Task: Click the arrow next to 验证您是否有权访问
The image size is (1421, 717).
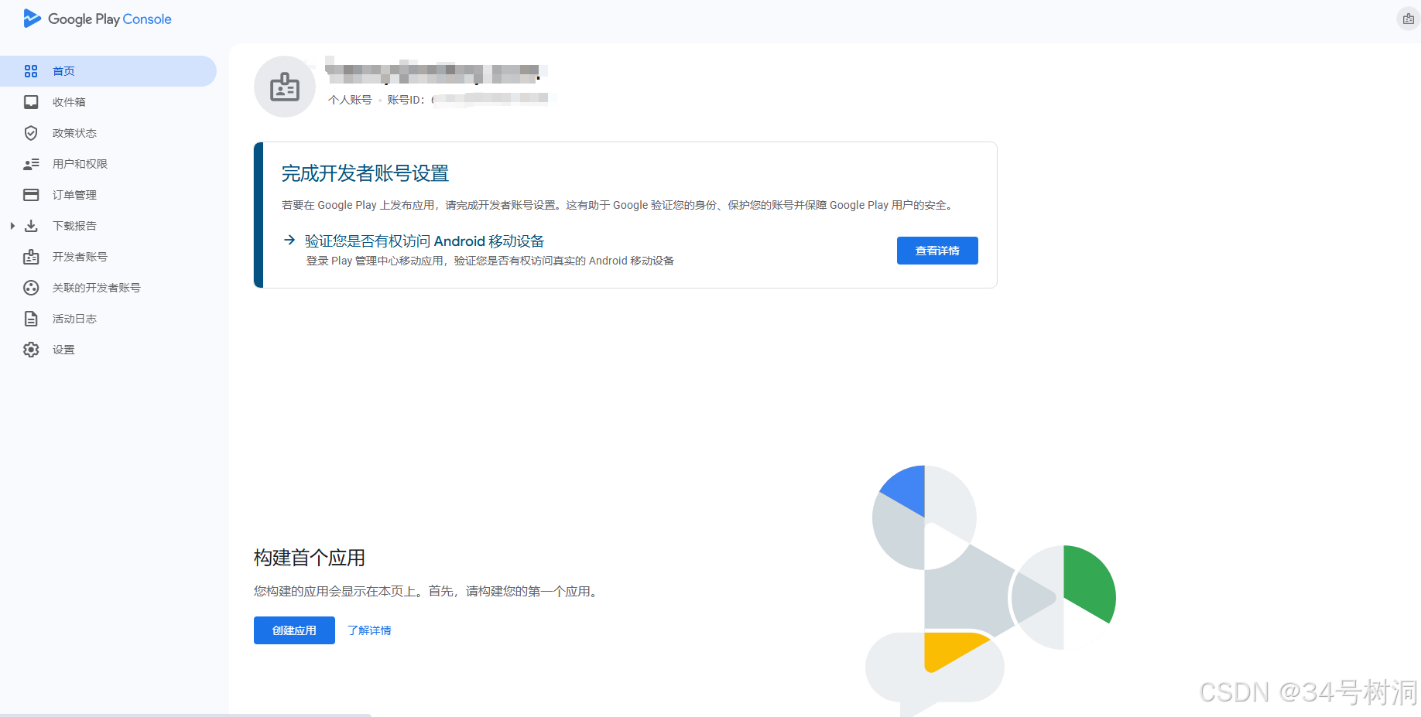Action: [x=289, y=241]
